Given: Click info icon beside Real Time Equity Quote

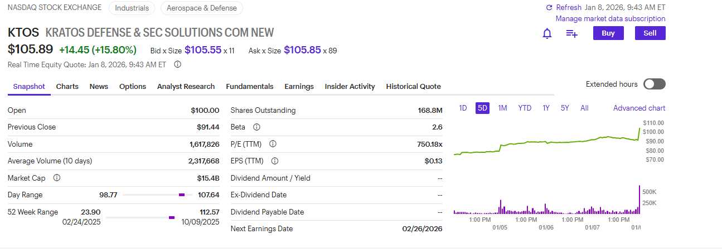Looking at the screenshot, I should pyautogui.click(x=177, y=64).
